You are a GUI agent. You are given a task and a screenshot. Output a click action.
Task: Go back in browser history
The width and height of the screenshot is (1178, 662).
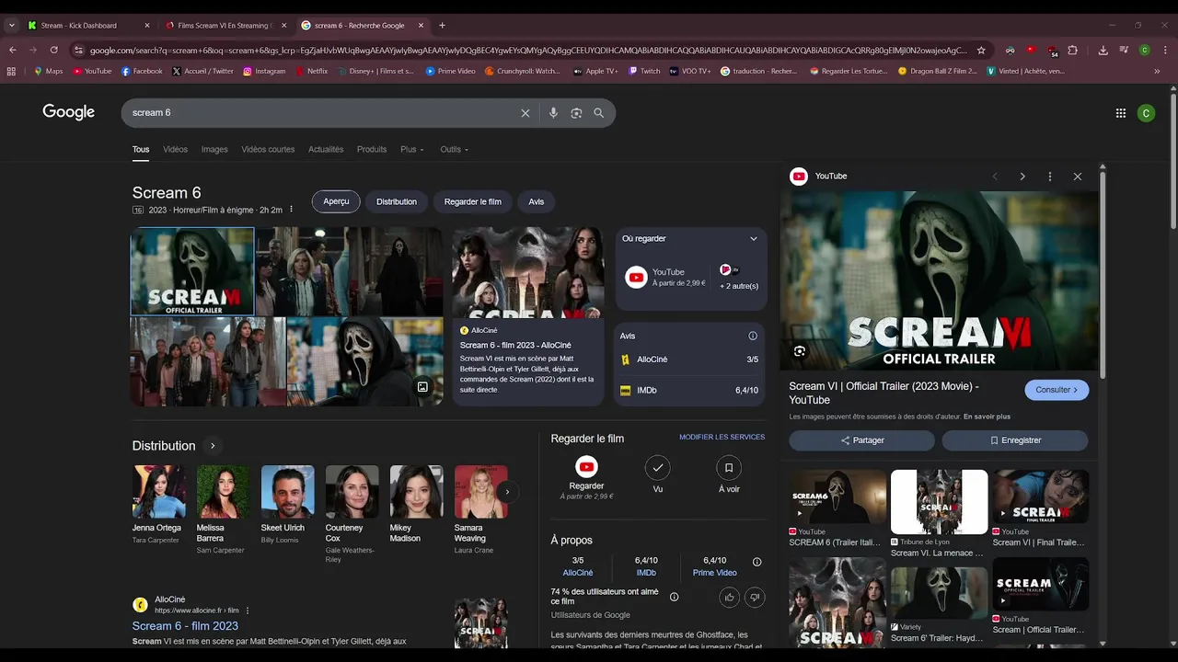(x=12, y=50)
